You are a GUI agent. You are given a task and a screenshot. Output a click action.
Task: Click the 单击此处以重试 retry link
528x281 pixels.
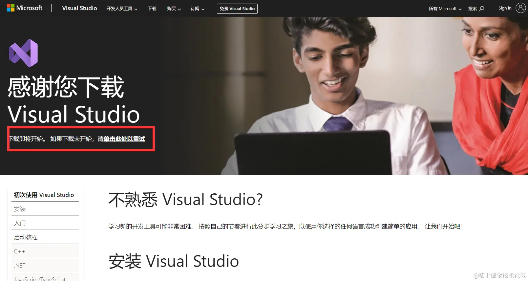click(124, 139)
